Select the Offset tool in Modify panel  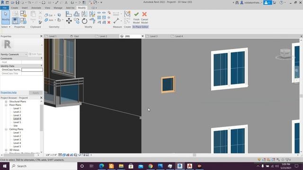[77, 14]
